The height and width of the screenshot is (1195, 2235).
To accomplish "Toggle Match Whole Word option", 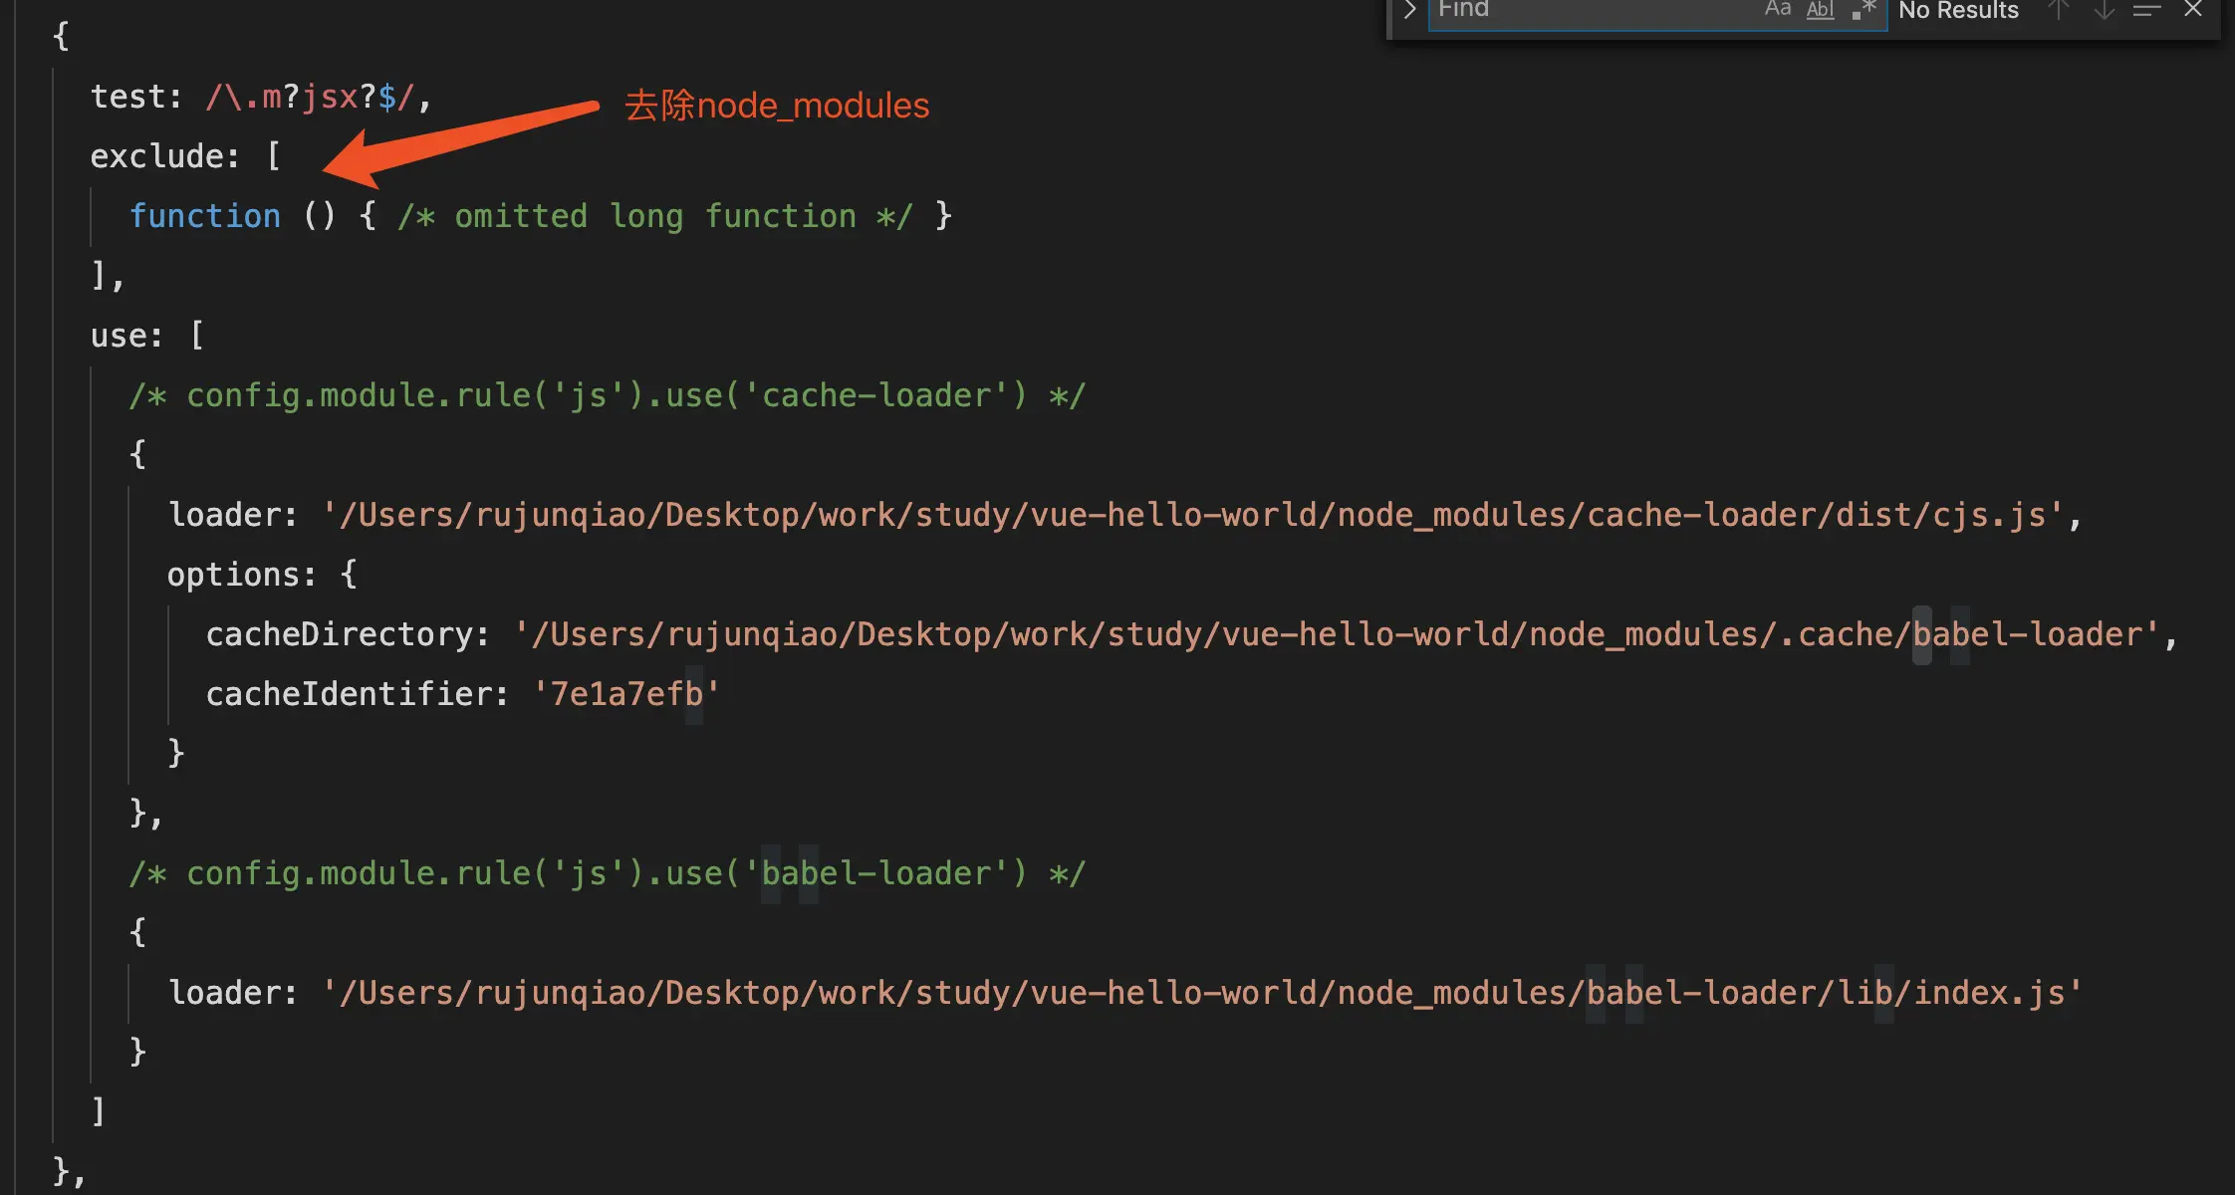I will coord(1820,10).
